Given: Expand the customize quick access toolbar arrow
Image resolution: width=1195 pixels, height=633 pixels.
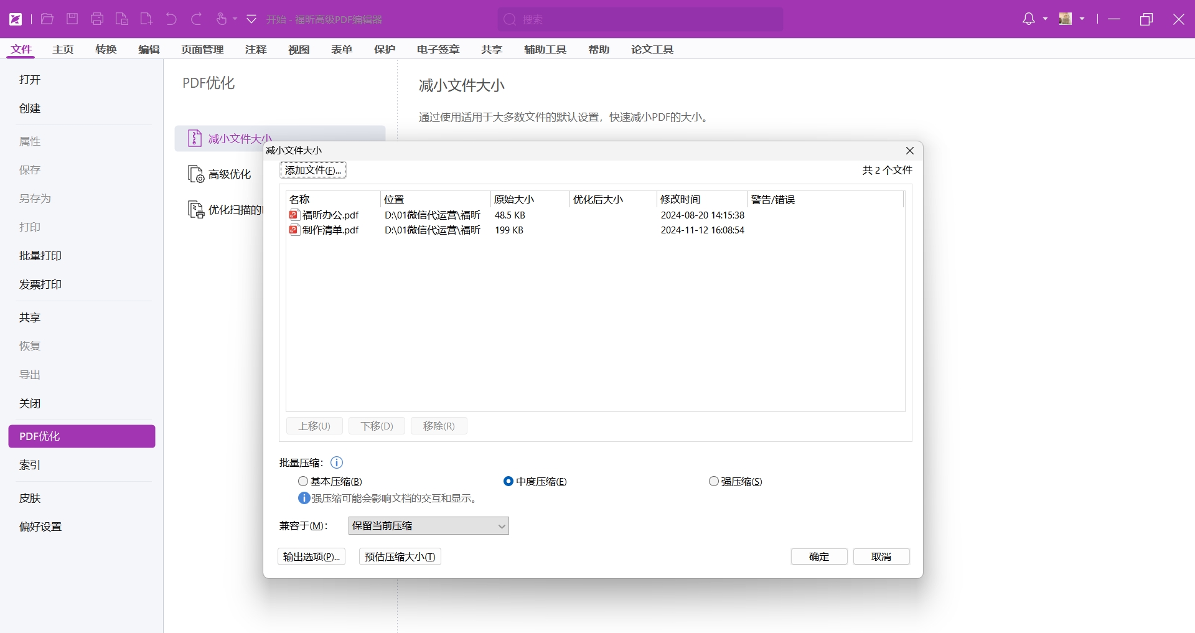Looking at the screenshot, I should click(251, 19).
